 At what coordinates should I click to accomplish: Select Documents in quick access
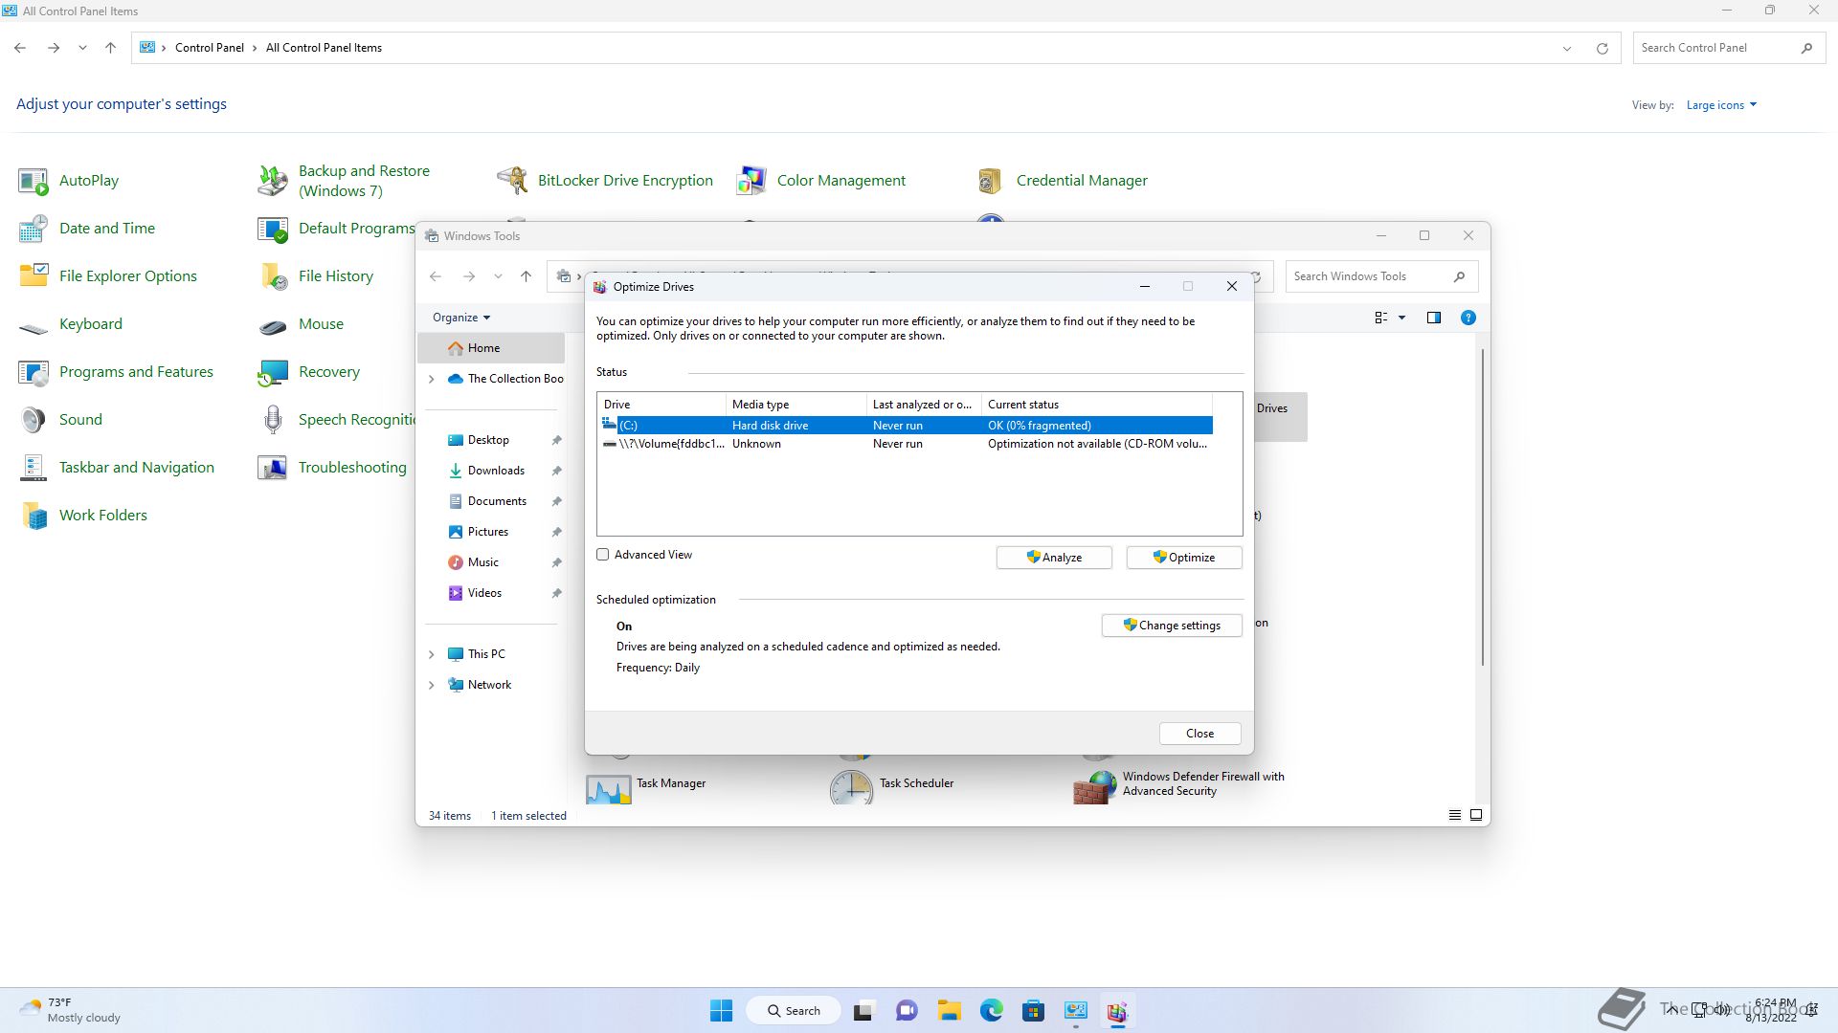(495, 501)
